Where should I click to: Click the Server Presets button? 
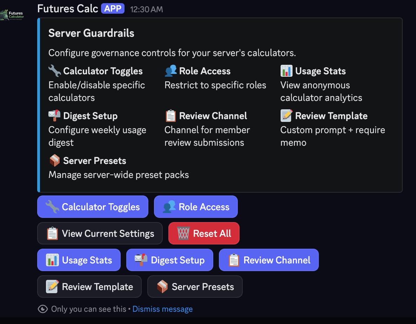click(x=195, y=287)
